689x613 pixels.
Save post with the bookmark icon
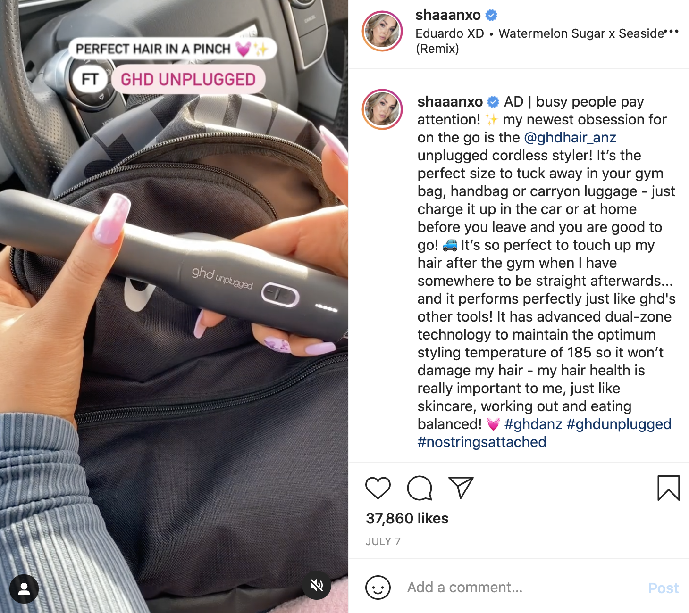[x=668, y=488]
